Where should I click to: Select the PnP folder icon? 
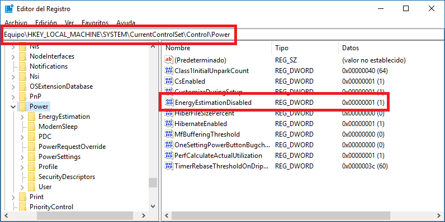click(22, 96)
